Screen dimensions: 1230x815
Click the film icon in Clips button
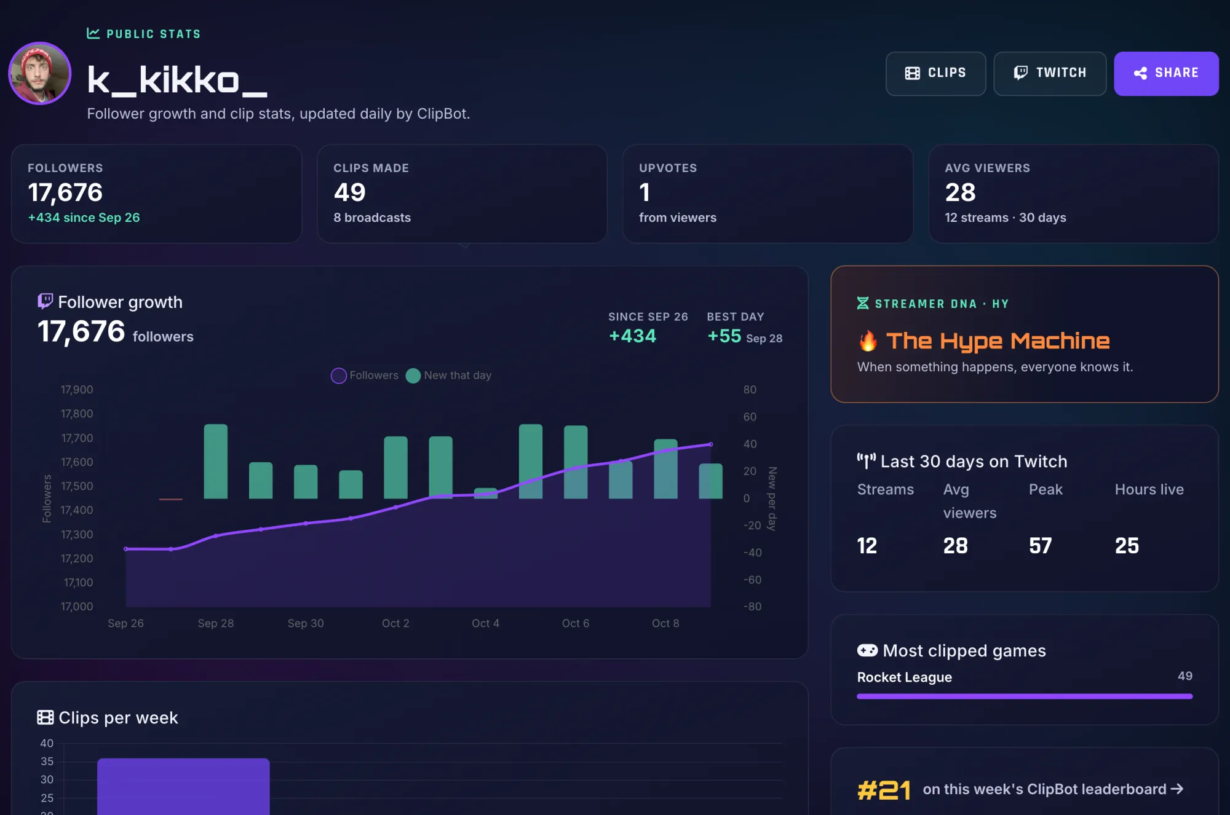tap(912, 73)
